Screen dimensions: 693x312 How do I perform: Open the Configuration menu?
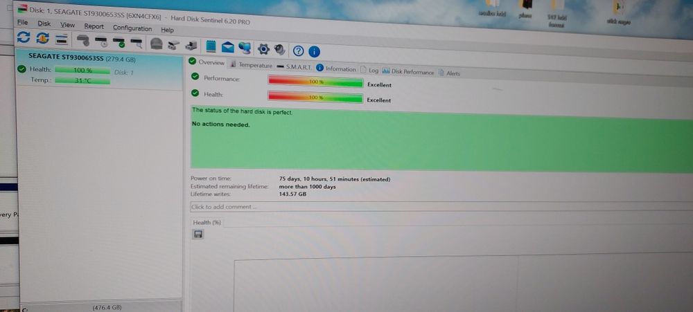tap(132, 28)
